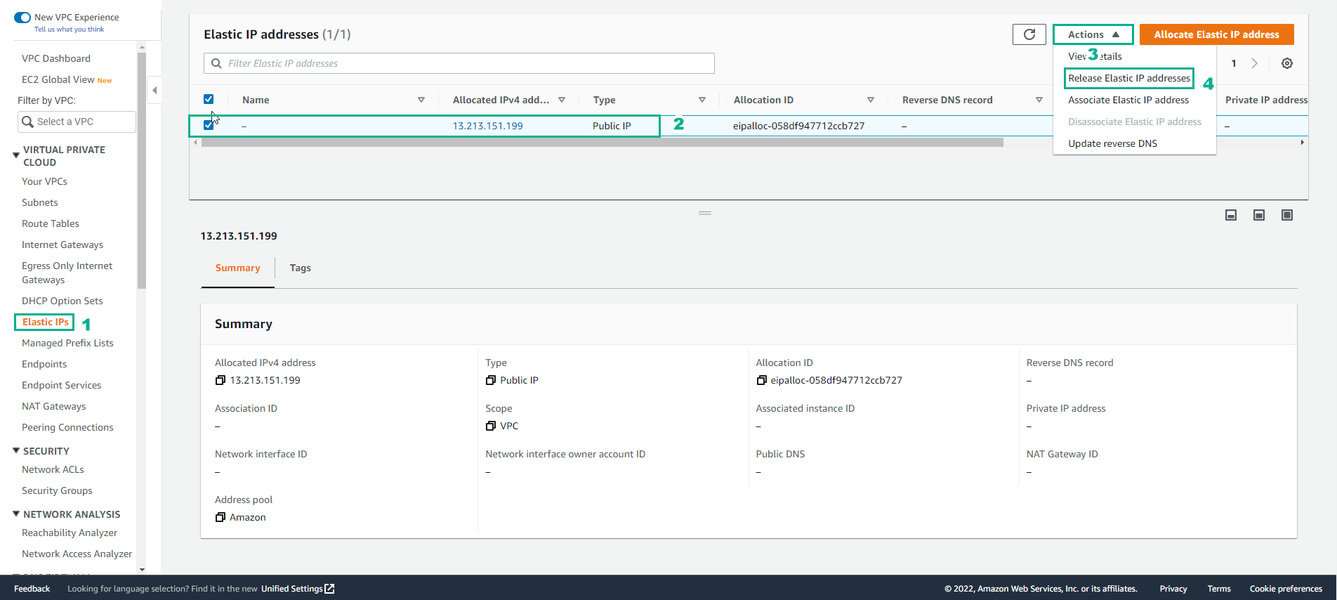The width and height of the screenshot is (1337, 600).
Task: Click the search icon in filter box
Action: click(216, 63)
